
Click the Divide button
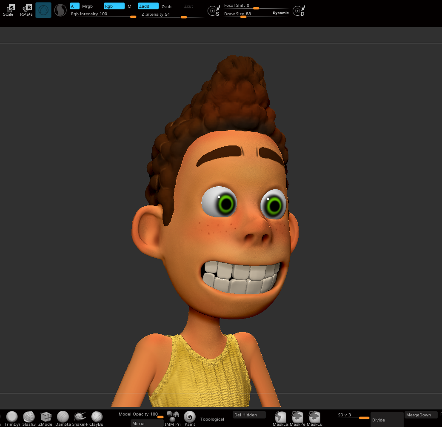387,420
